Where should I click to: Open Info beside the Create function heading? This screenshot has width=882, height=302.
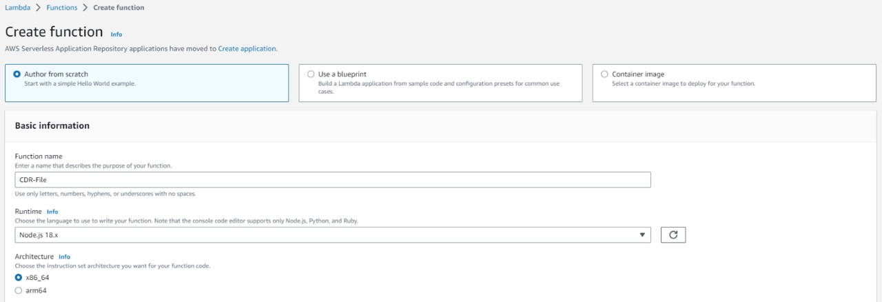point(116,34)
